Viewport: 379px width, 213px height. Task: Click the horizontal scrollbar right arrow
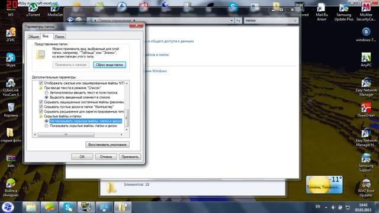click(121, 134)
